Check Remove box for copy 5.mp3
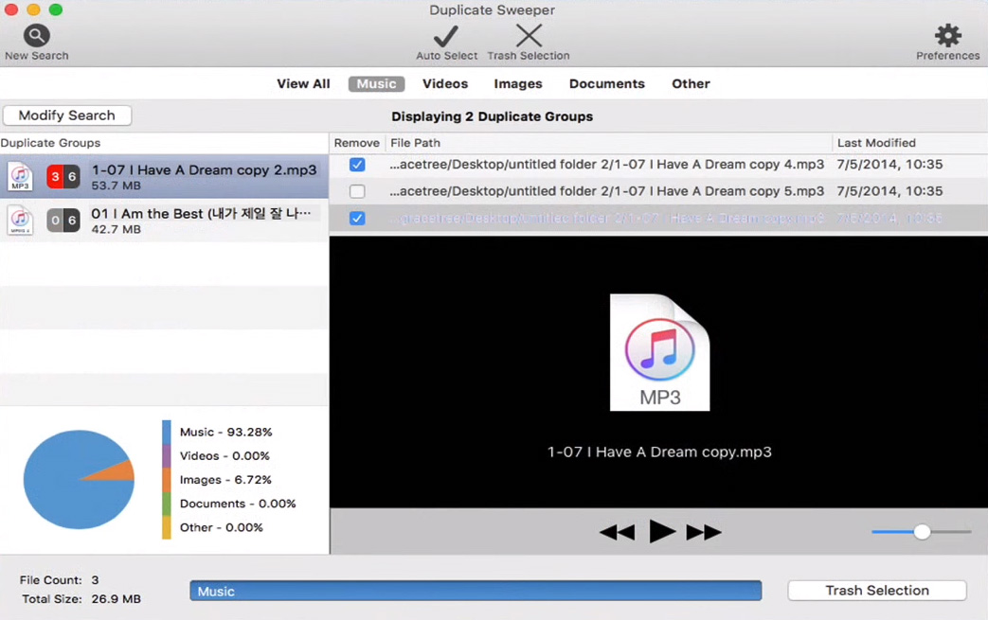 pos(357,191)
